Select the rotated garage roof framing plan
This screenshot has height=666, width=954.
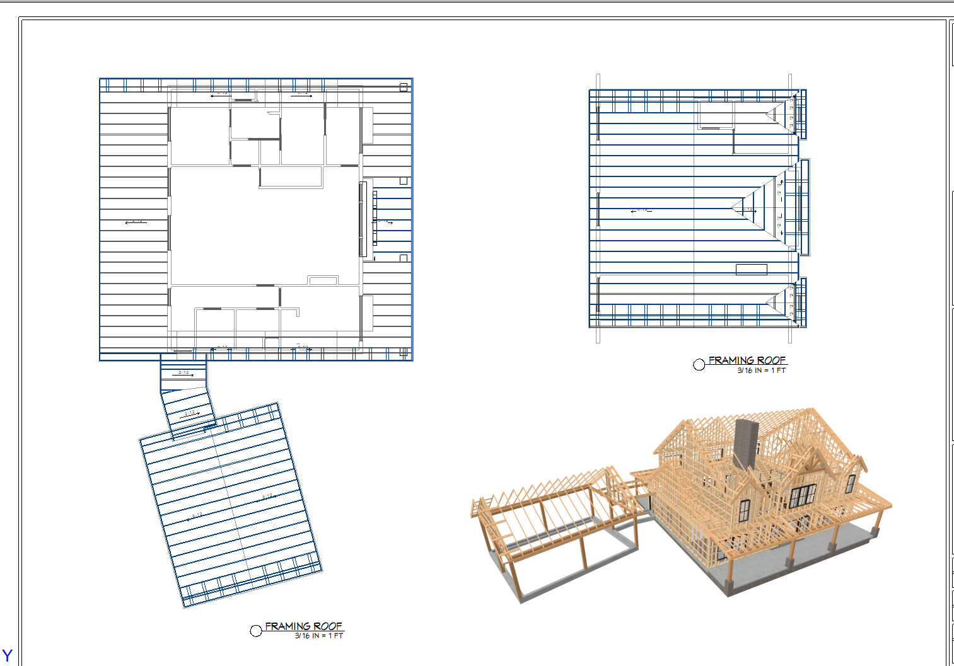(230, 504)
